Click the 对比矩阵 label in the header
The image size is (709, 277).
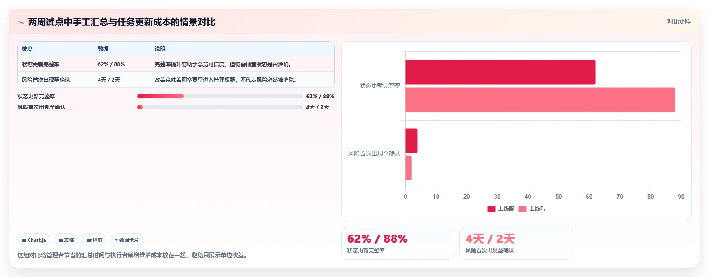[679, 21]
